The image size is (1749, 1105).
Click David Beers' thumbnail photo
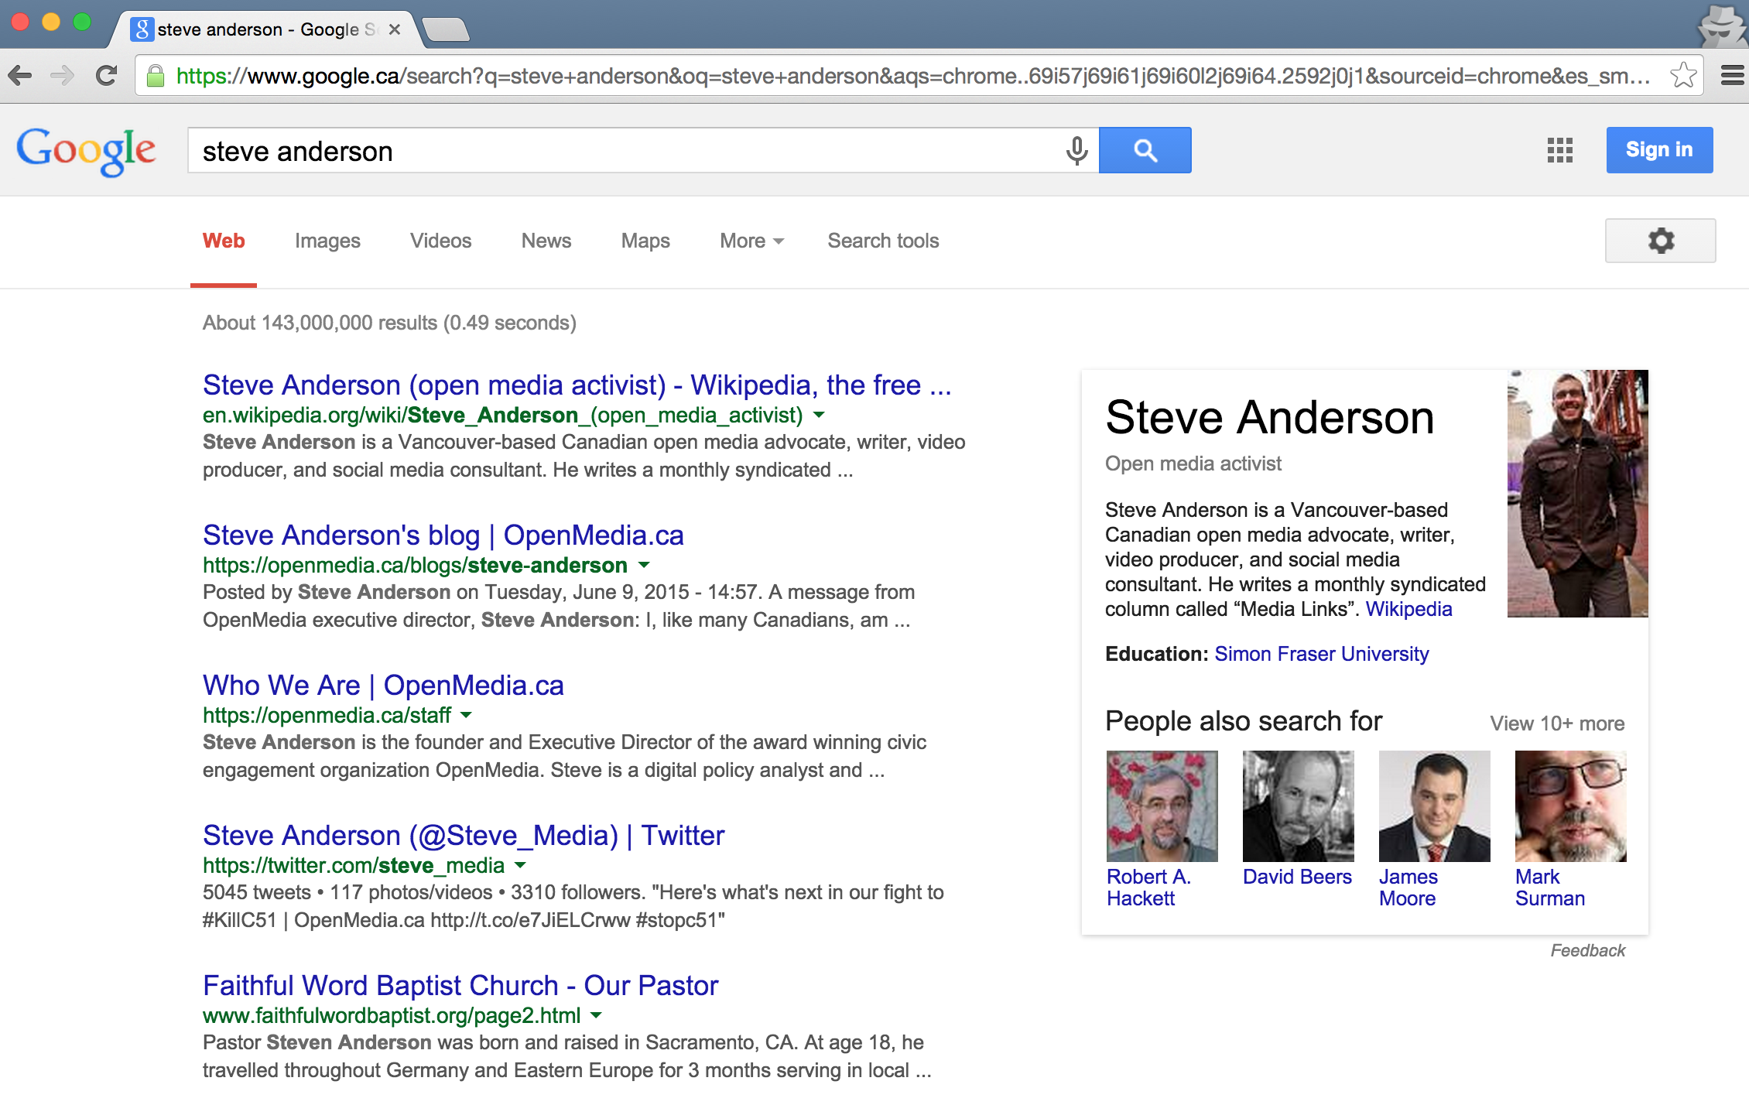tap(1297, 805)
